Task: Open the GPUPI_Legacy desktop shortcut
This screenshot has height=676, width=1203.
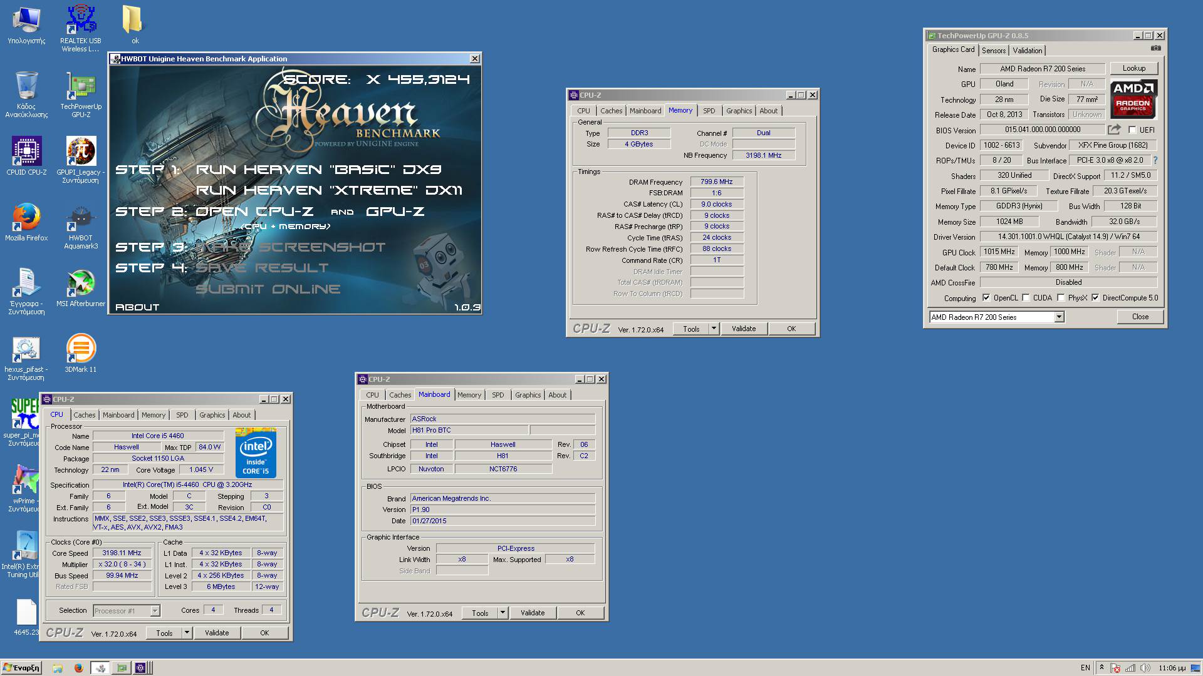Action: pyautogui.click(x=81, y=160)
